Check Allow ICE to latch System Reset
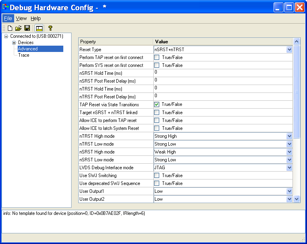This screenshot has height=244, width=307. coord(156,128)
